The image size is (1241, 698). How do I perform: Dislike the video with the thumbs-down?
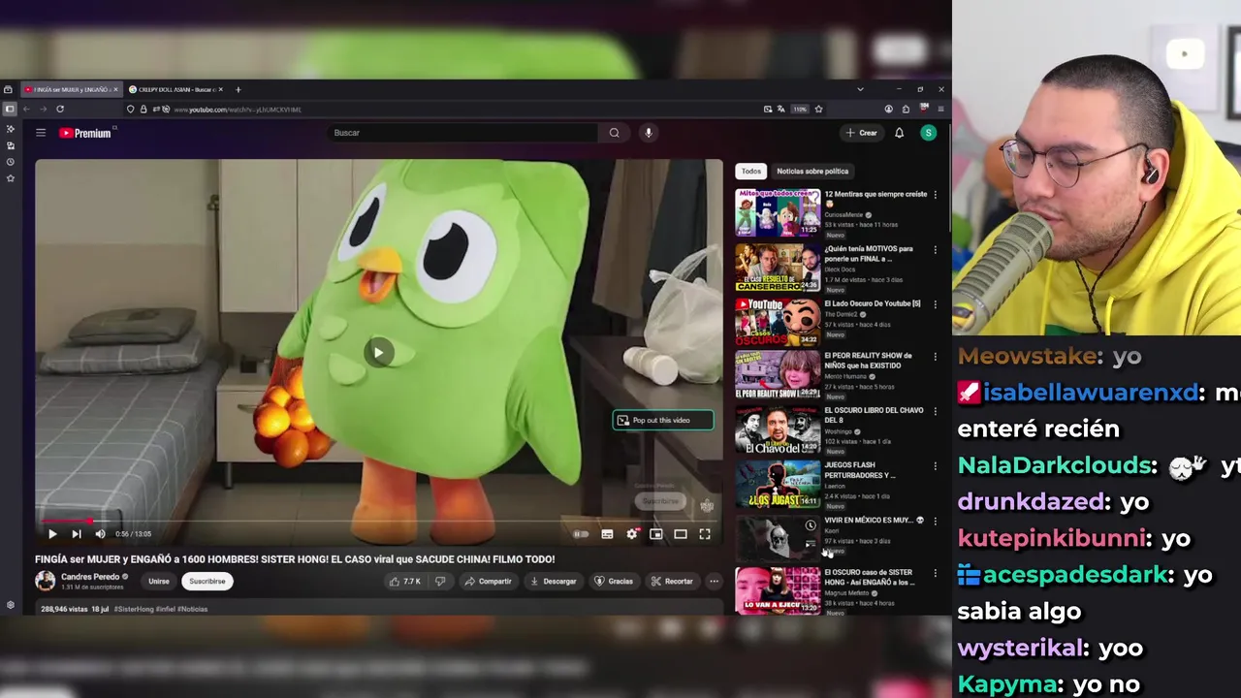[x=440, y=582]
